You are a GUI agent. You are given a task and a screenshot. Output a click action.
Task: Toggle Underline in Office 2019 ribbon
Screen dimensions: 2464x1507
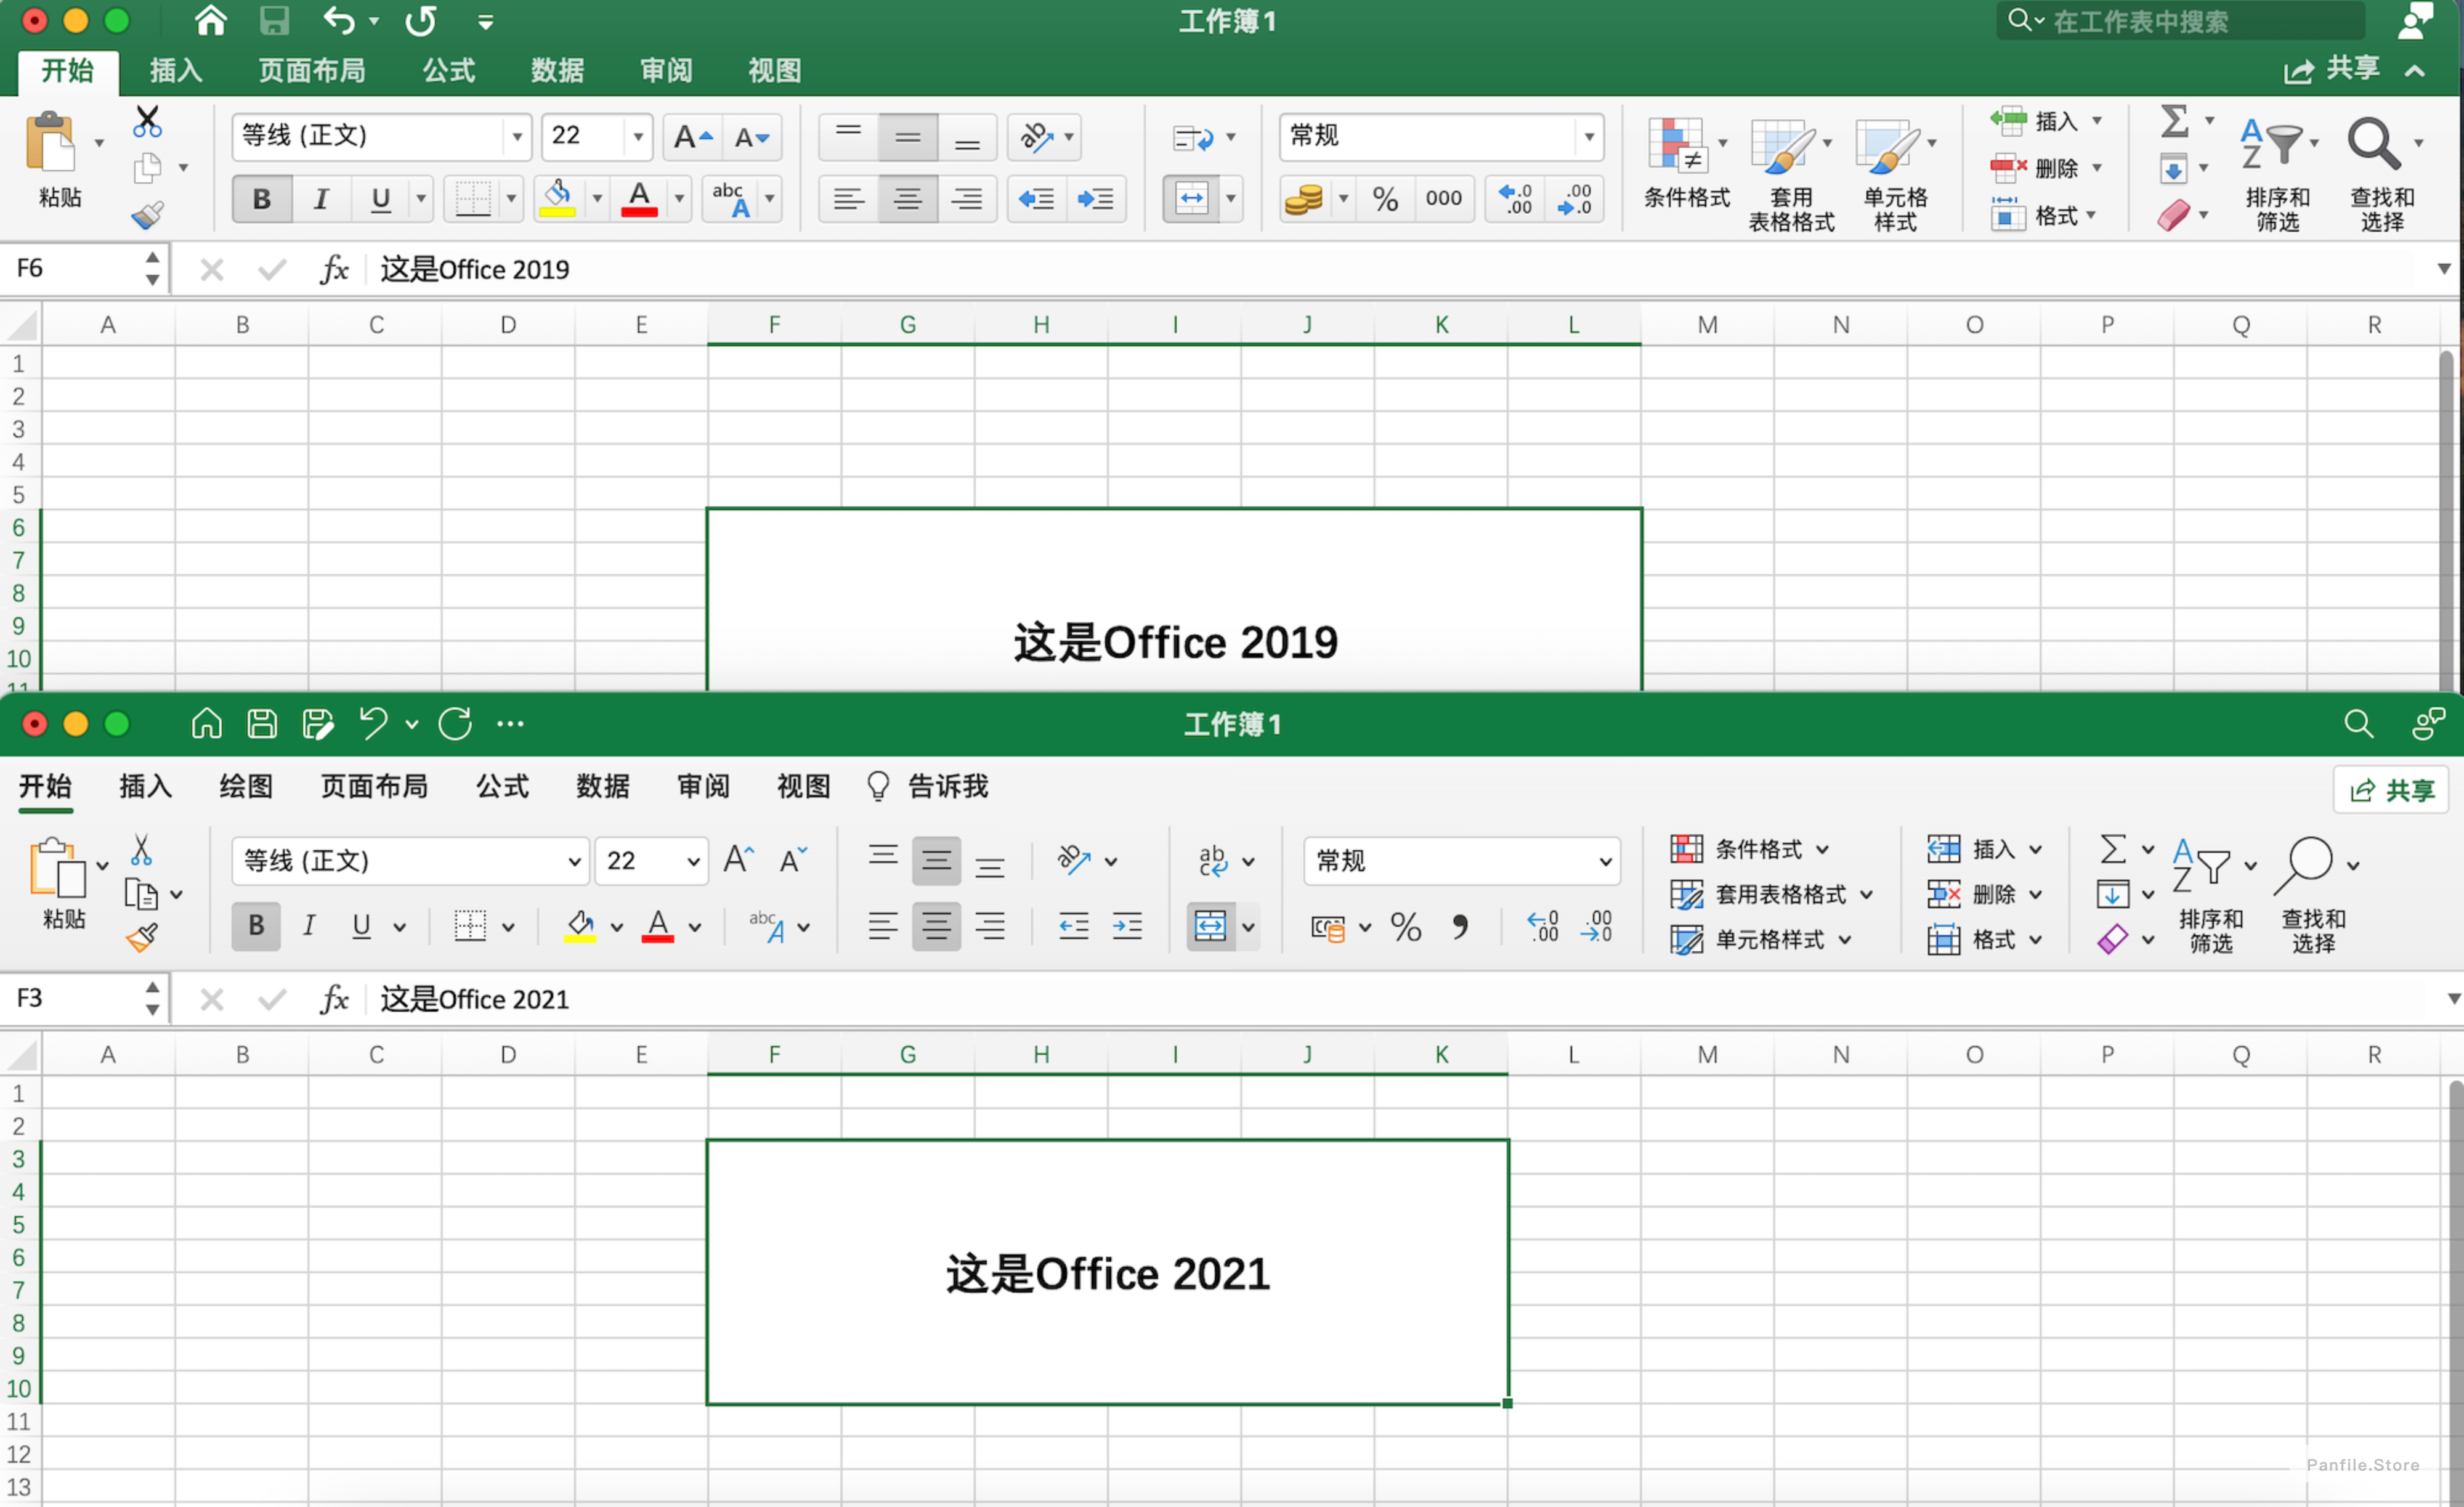tap(380, 199)
